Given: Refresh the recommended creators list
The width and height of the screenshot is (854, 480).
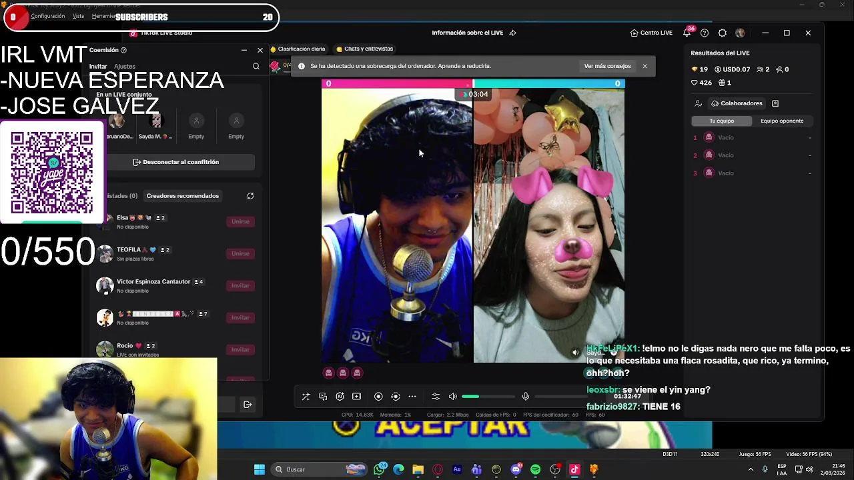Looking at the screenshot, I should [250, 196].
